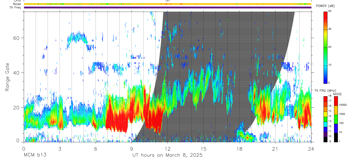
Task: Click the NOISE legend title
Action: [x=338, y=94]
